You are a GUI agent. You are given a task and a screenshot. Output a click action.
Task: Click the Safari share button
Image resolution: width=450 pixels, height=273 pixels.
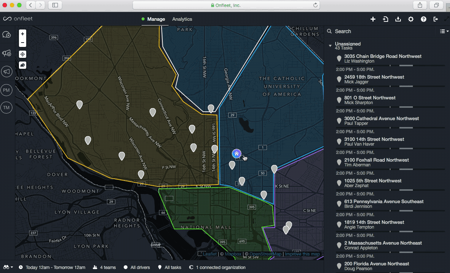pyautogui.click(x=420, y=5)
